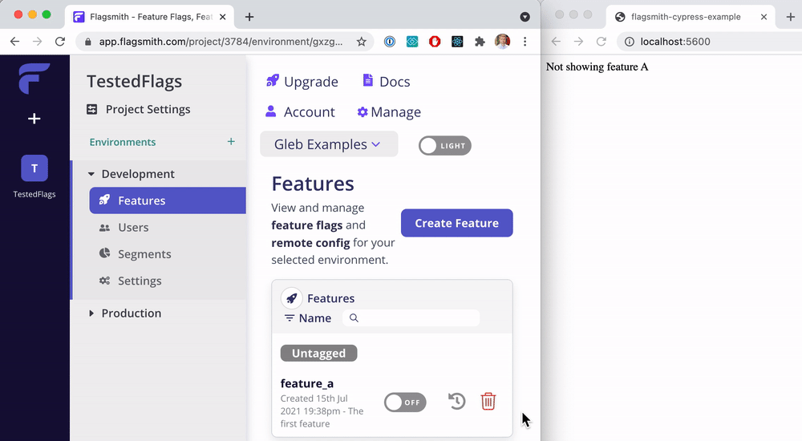
Task: Click the rocket icon in Features card header
Action: coord(292,298)
